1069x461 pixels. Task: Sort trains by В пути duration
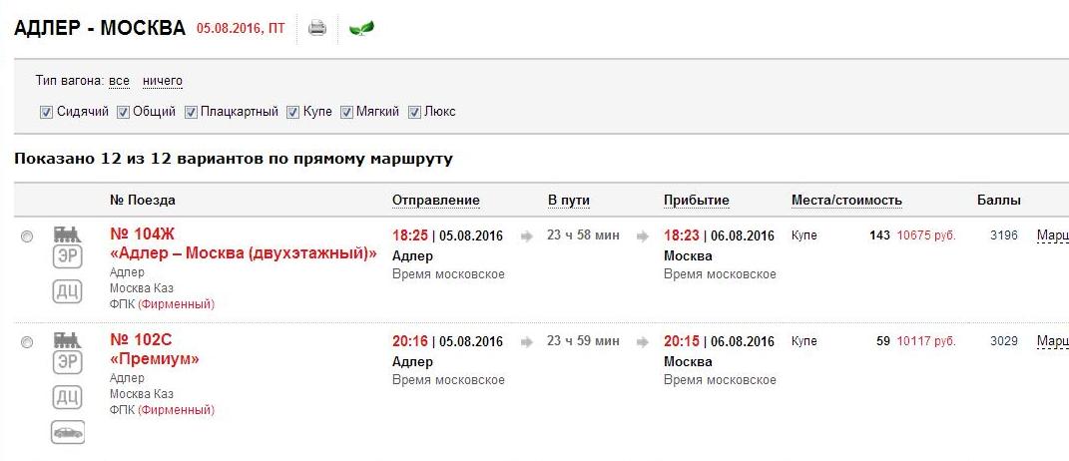point(569,201)
